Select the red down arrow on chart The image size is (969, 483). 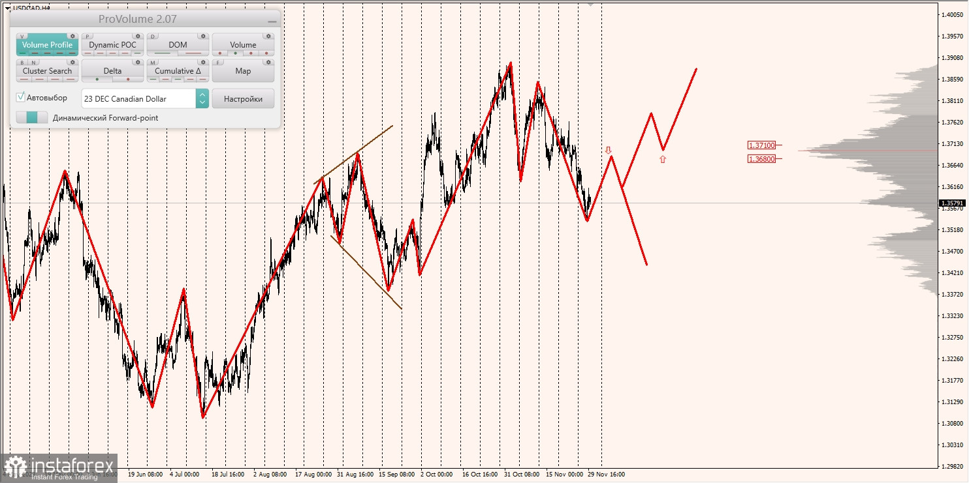608,150
